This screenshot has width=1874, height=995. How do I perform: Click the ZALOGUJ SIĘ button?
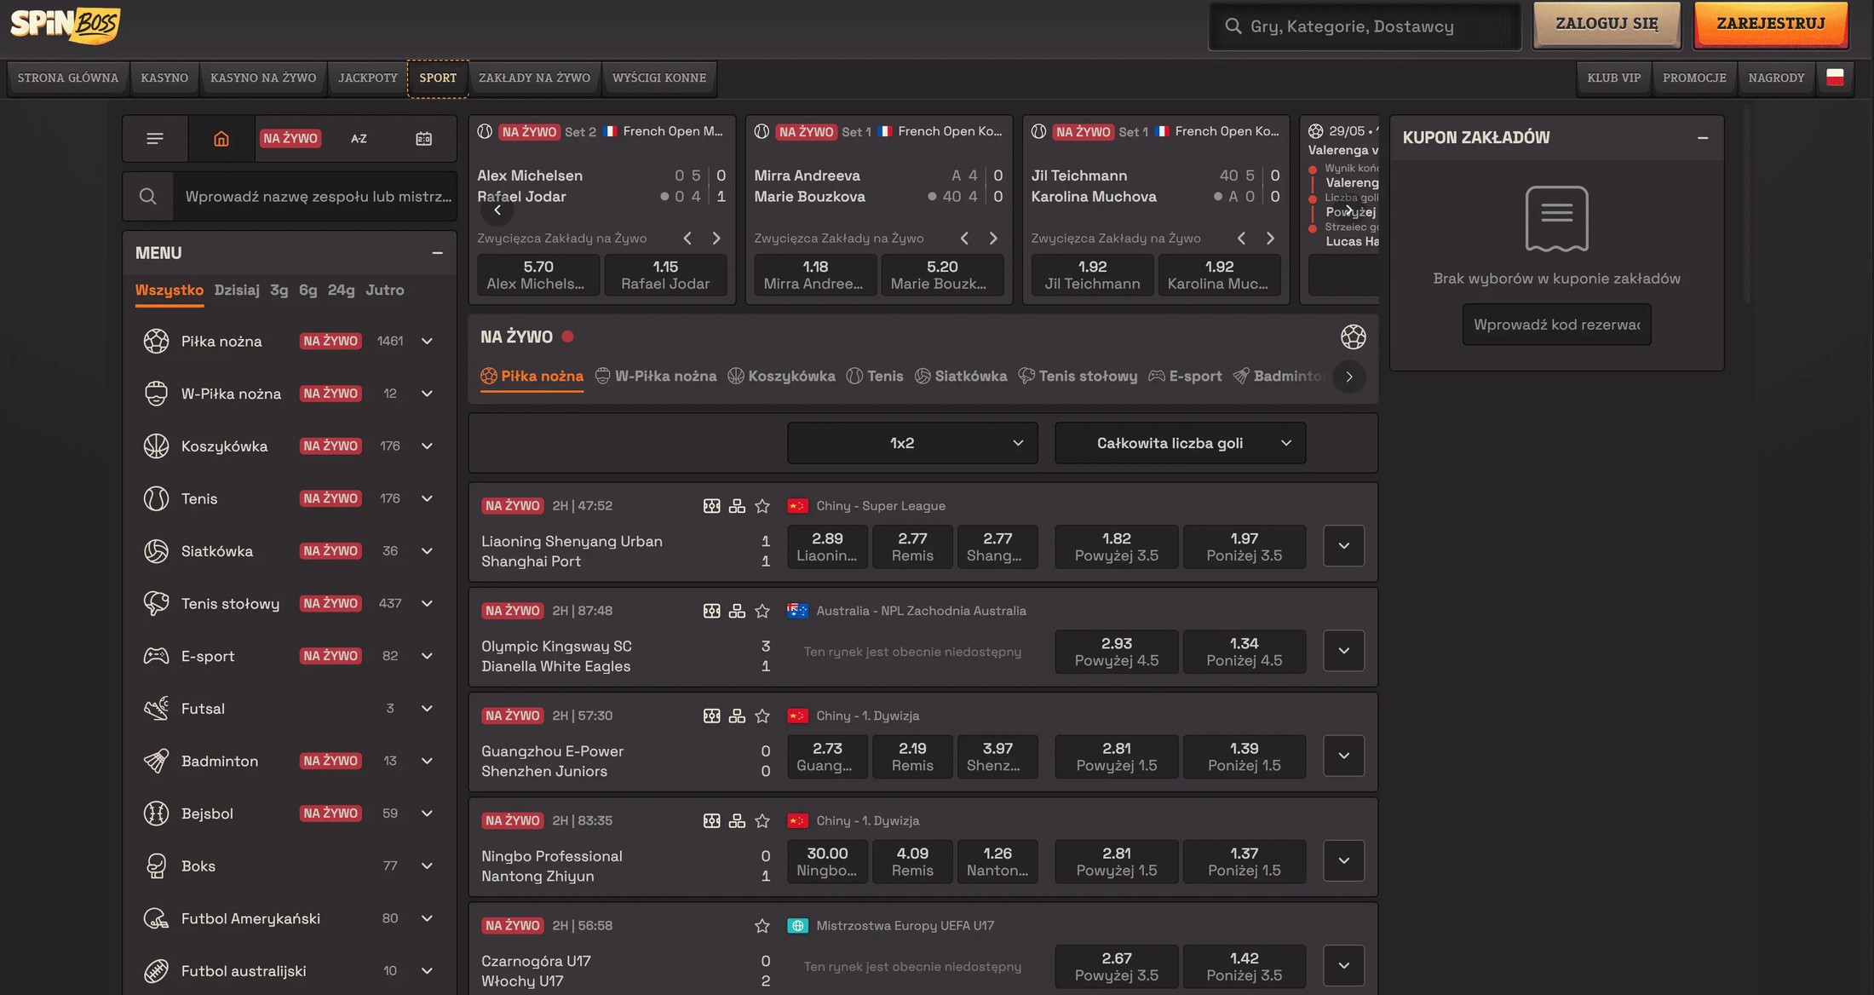point(1607,24)
